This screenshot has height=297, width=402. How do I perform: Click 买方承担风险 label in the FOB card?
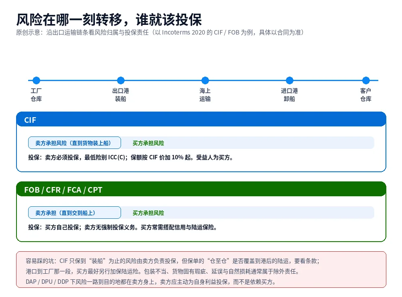[x=148, y=213]
